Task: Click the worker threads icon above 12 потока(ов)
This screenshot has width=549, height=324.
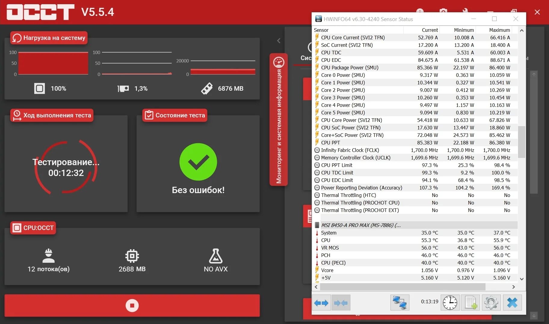Action: click(48, 256)
